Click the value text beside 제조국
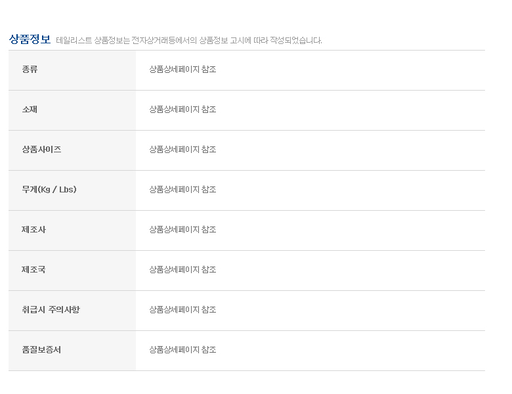This screenshot has width=512, height=394. [x=182, y=270]
